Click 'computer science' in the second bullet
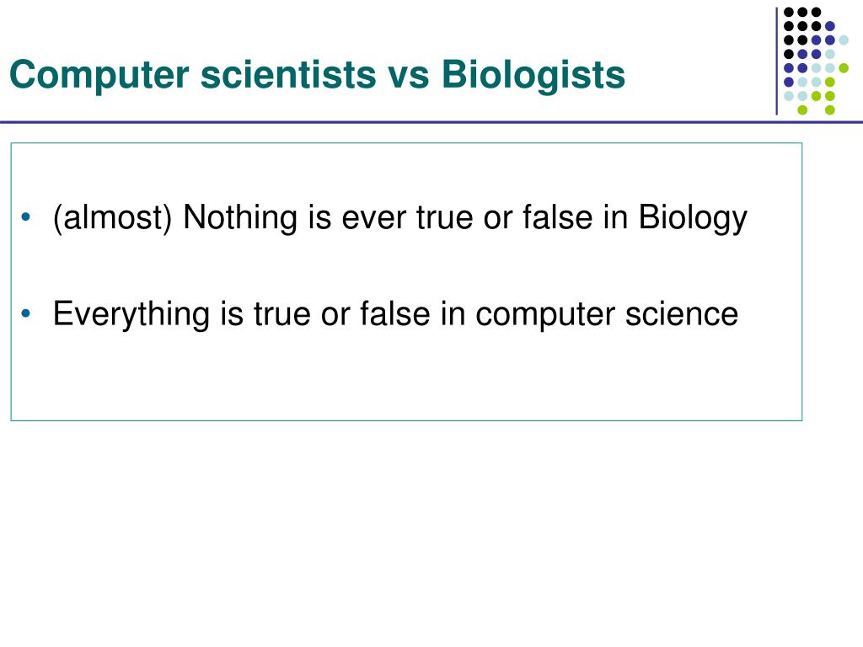This screenshot has height=647, width=863. pyautogui.click(x=607, y=315)
